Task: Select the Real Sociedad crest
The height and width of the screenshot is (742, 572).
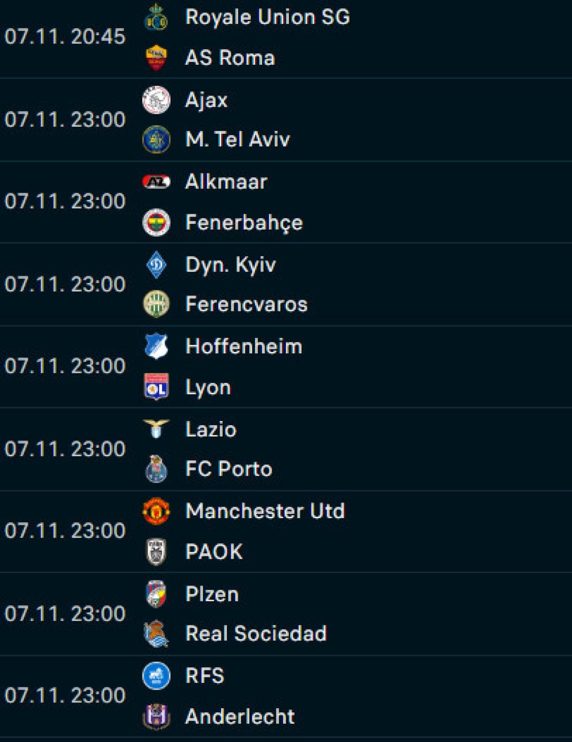Action: (156, 633)
